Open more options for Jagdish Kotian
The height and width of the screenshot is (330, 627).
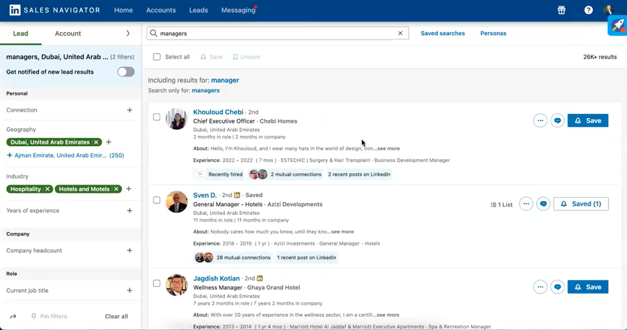tap(540, 287)
